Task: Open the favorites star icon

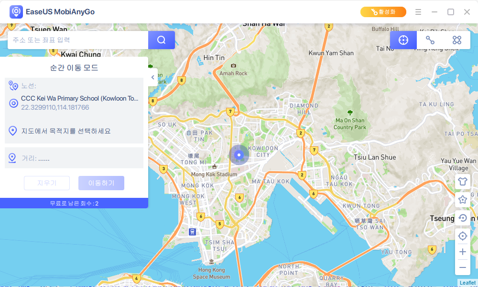Action: click(x=462, y=200)
